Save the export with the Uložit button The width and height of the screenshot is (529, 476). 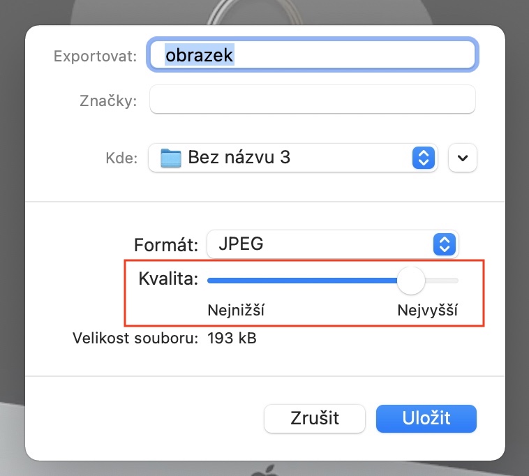[x=426, y=418]
